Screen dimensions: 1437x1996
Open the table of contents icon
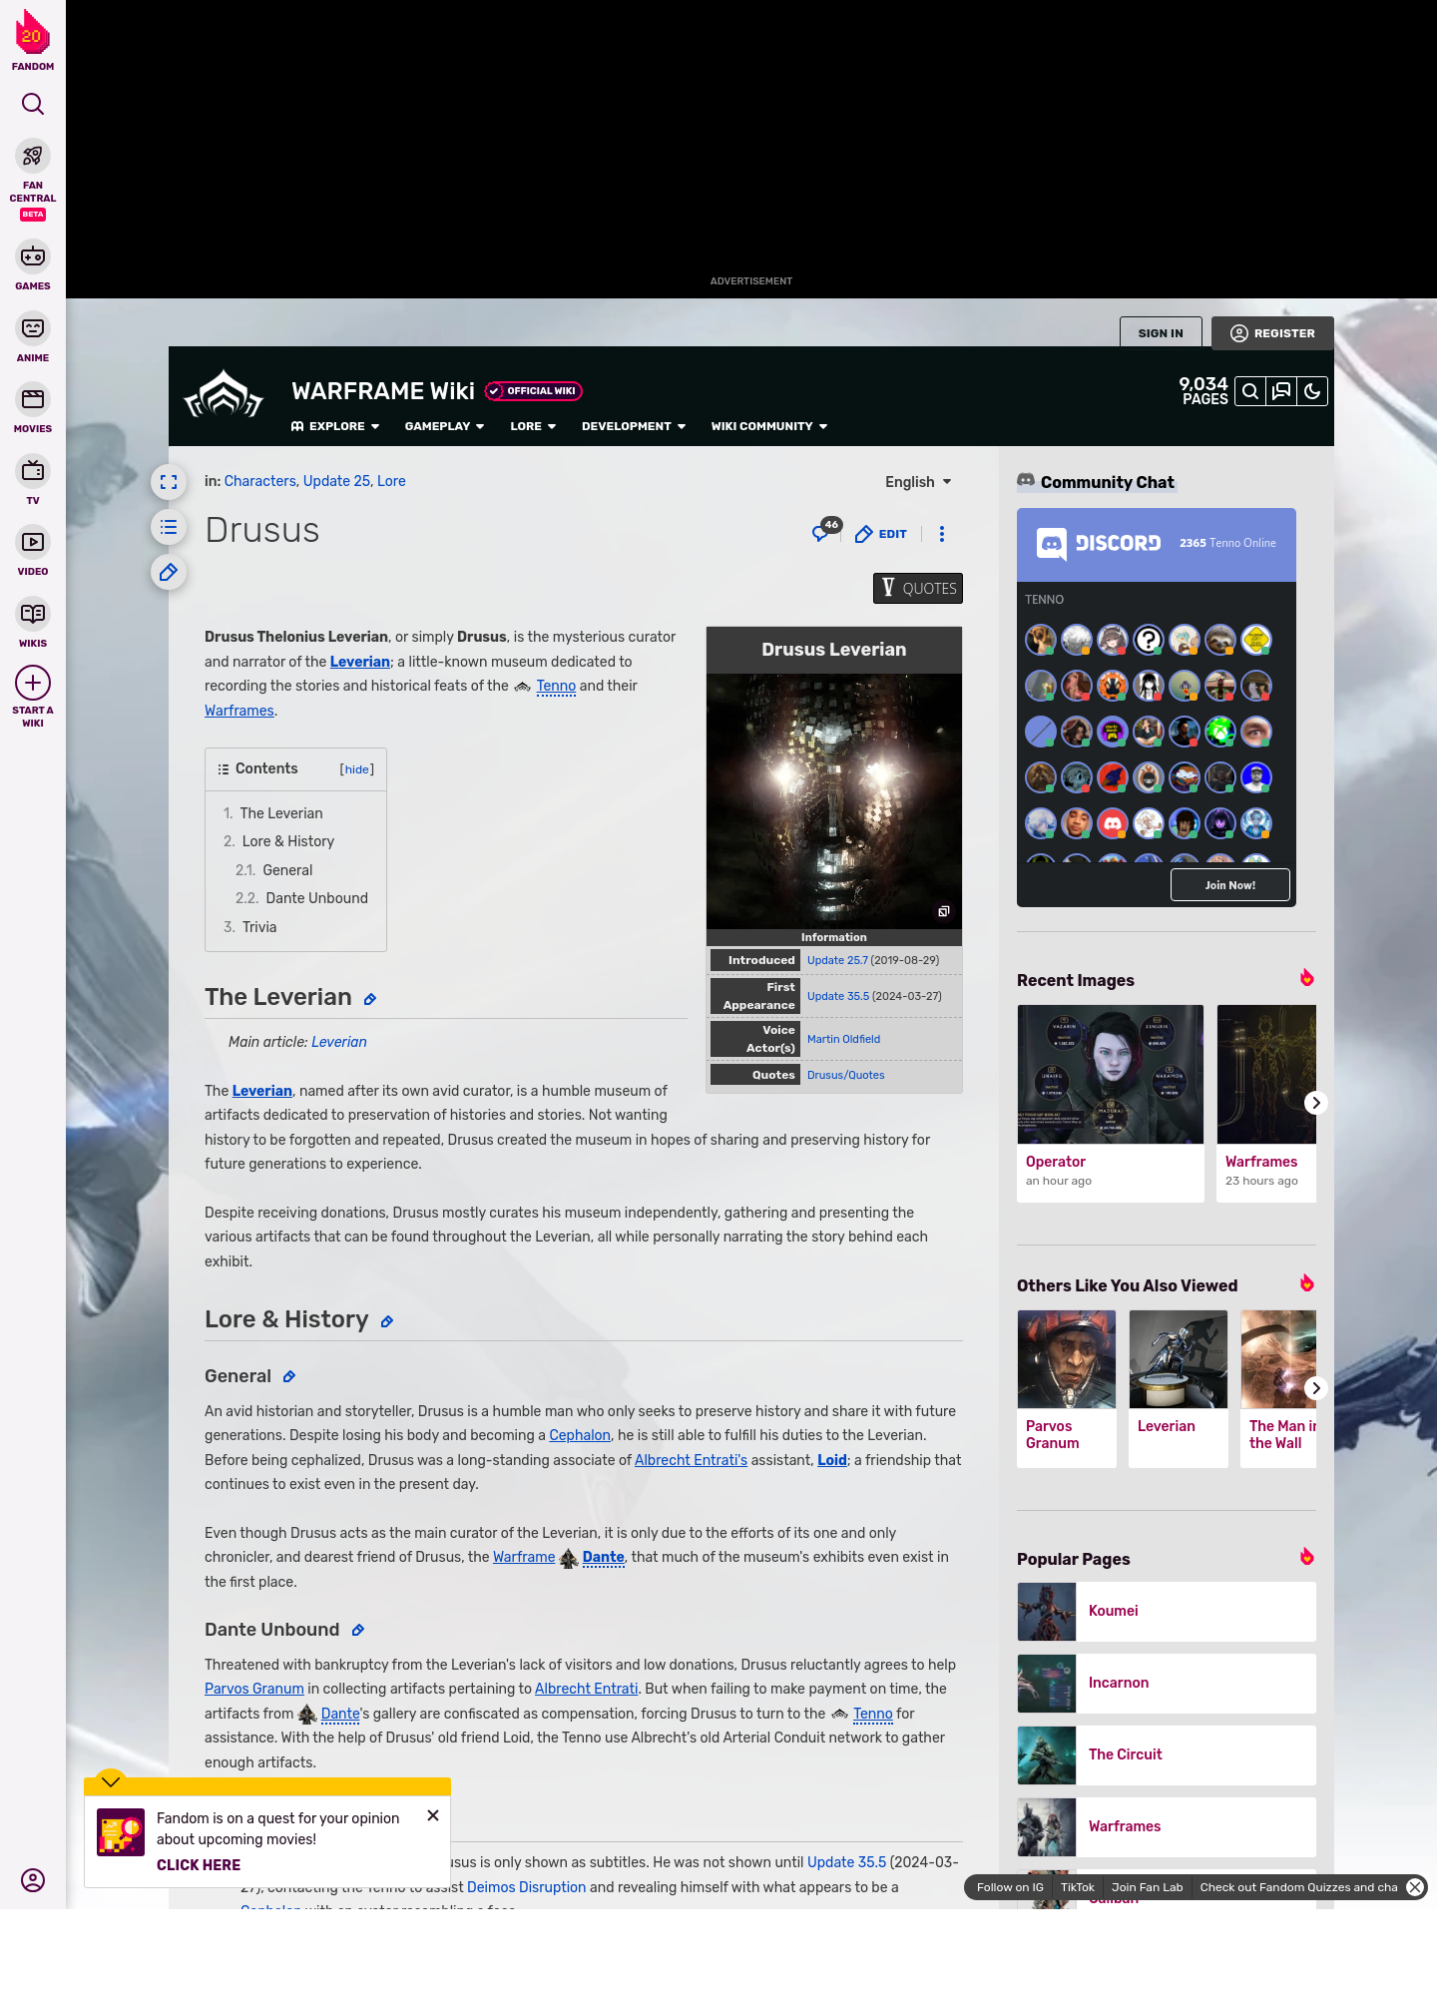[x=169, y=527]
